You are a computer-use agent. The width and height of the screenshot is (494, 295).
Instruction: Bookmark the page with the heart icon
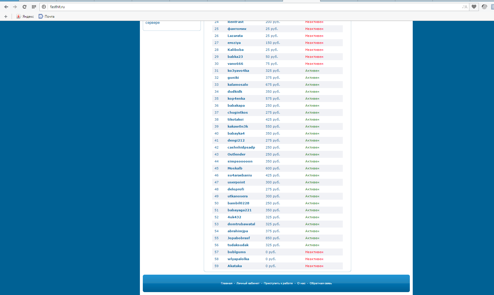click(474, 7)
